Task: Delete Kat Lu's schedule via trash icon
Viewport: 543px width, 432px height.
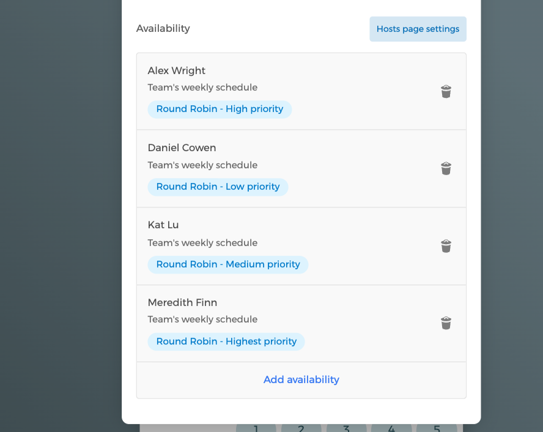Action: [x=446, y=246]
